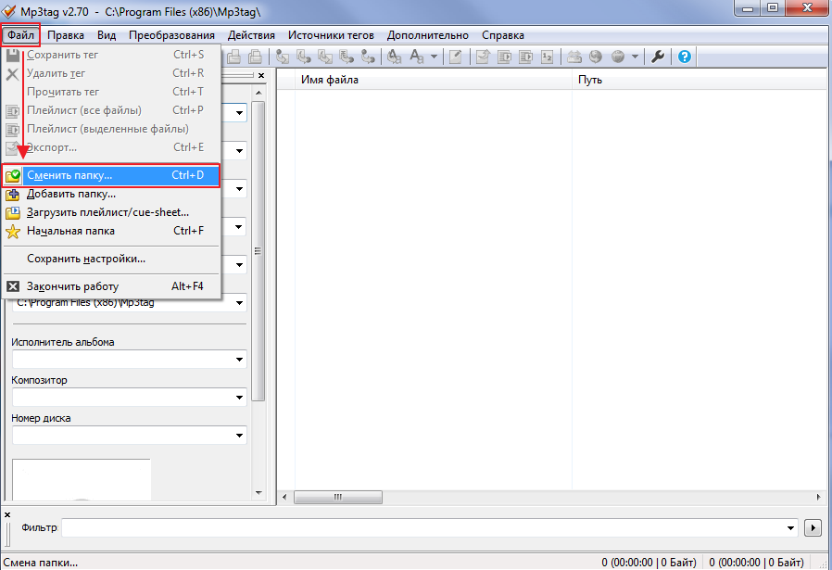Screen dimensions: 832x570
Task: Open the Дополнительно menu
Action: pos(427,35)
